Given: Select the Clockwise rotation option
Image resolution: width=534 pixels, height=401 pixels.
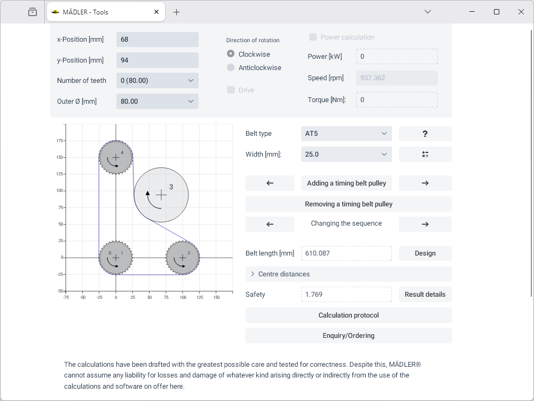Looking at the screenshot, I should 231,54.
